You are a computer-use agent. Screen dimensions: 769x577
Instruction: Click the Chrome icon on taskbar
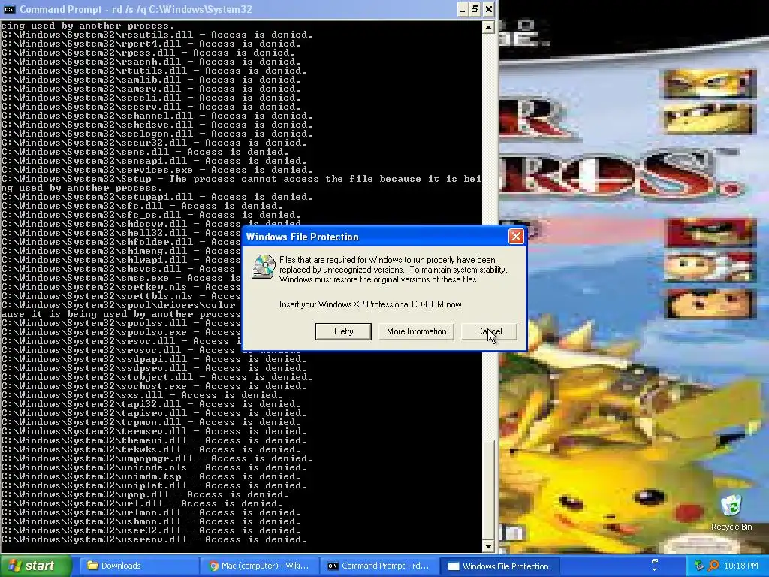214,566
